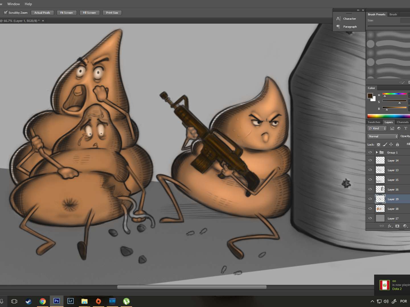Click the link layers icon
The height and width of the screenshot is (307, 410).
coord(382,226)
